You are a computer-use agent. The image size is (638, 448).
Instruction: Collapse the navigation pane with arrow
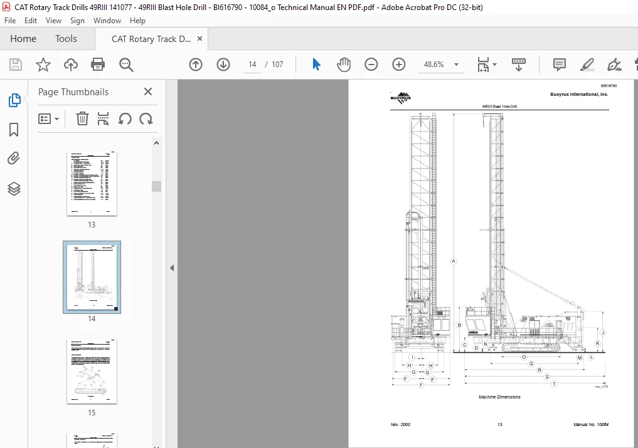(x=172, y=268)
